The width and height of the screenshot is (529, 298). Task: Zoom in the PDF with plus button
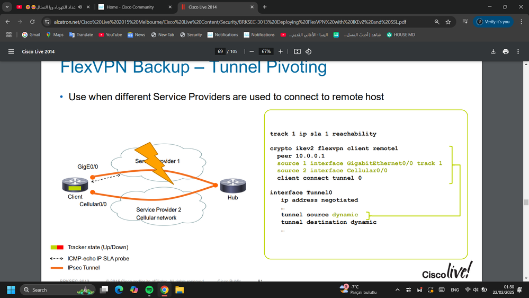tap(280, 51)
